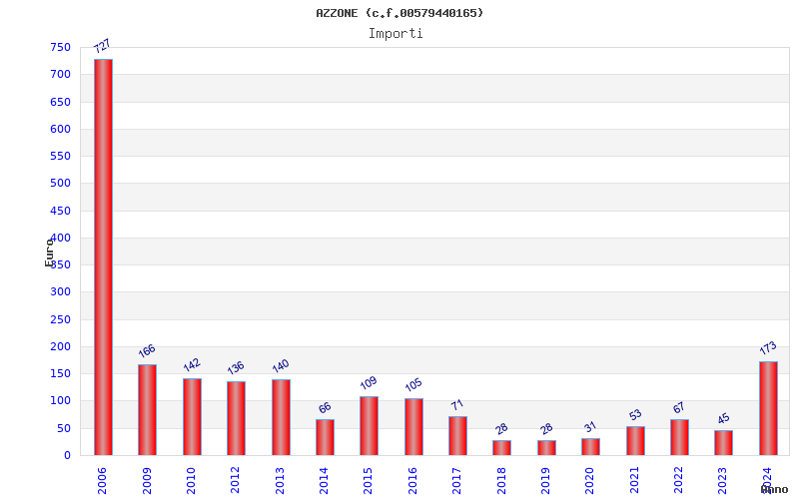
Task: Click the Importi subtitle
Action: point(396,34)
